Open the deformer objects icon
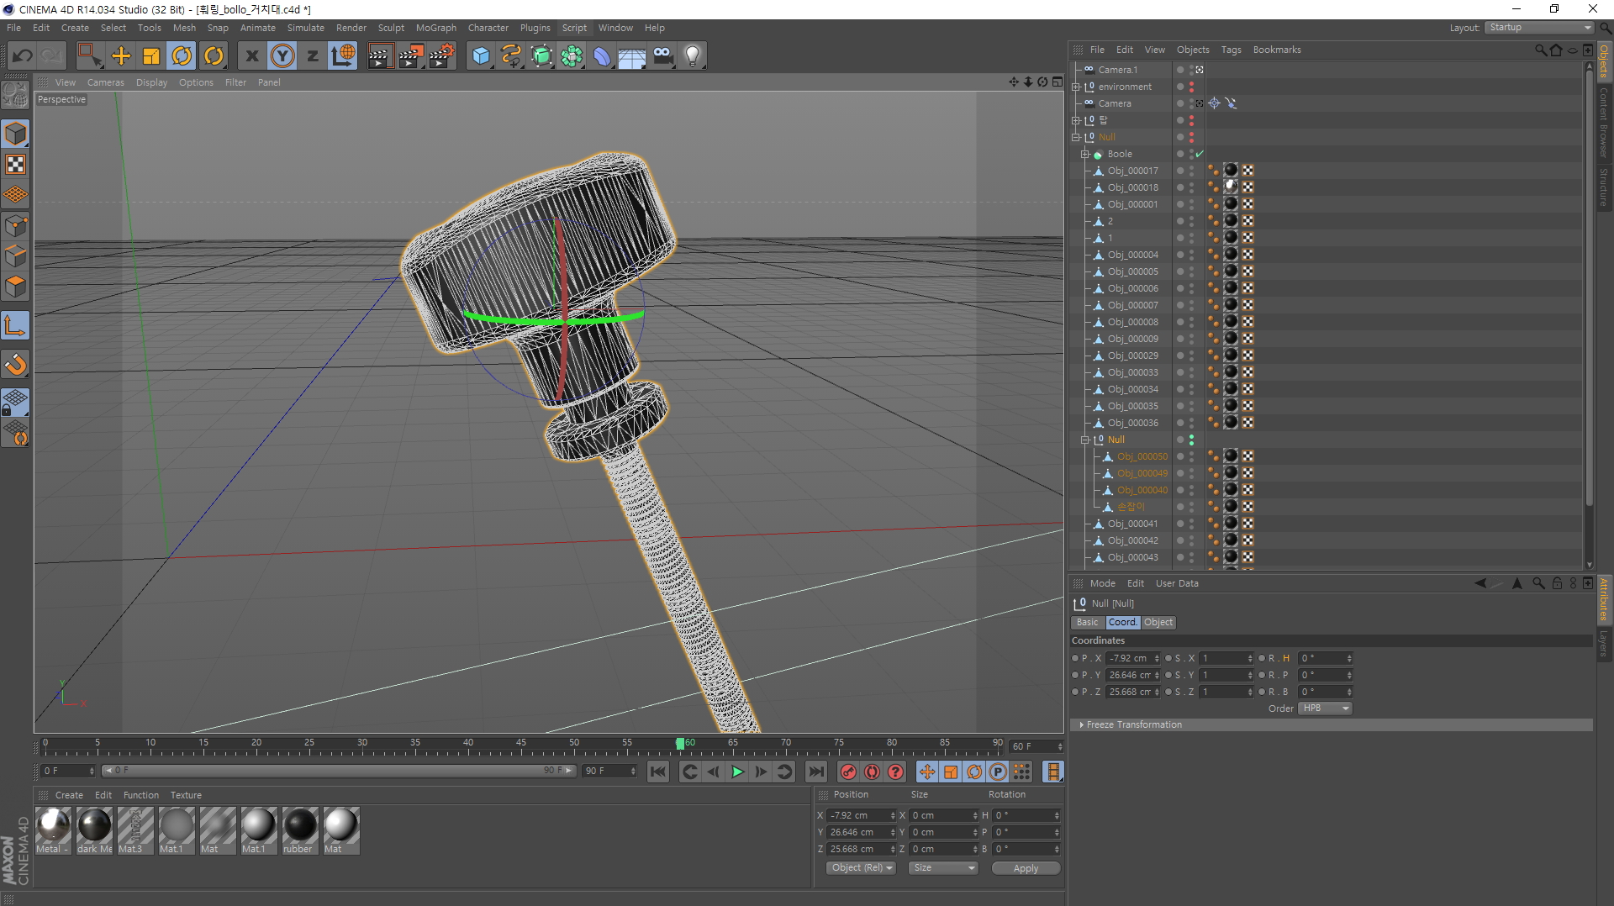1614x906 pixels. [602, 56]
